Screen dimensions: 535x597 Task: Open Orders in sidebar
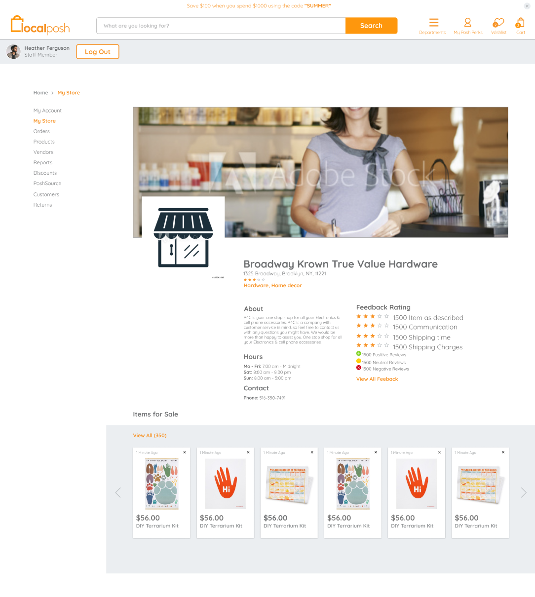[41, 131]
